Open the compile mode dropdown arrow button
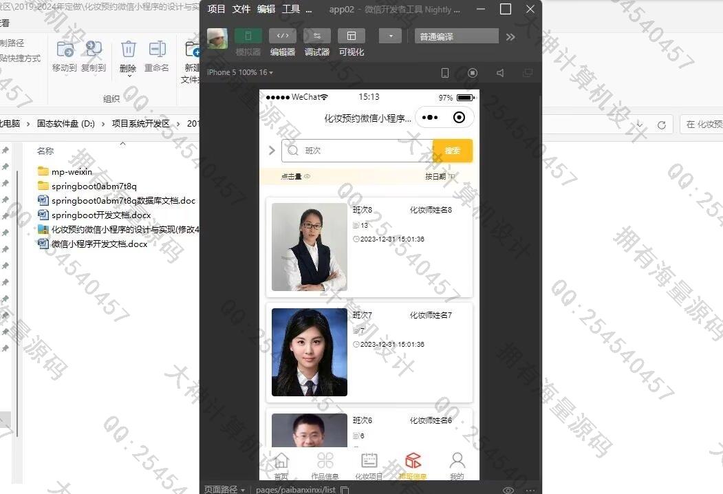 391,36
